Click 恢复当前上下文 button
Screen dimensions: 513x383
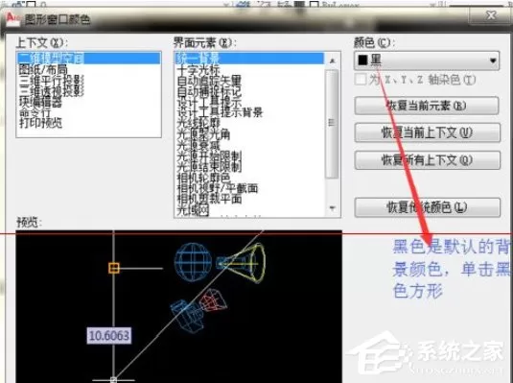(428, 132)
